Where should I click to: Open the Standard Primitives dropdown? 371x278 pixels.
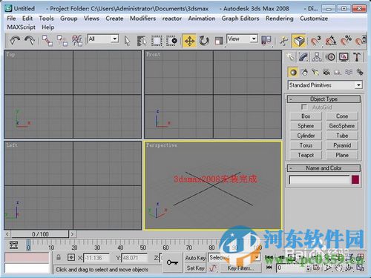tap(325, 85)
